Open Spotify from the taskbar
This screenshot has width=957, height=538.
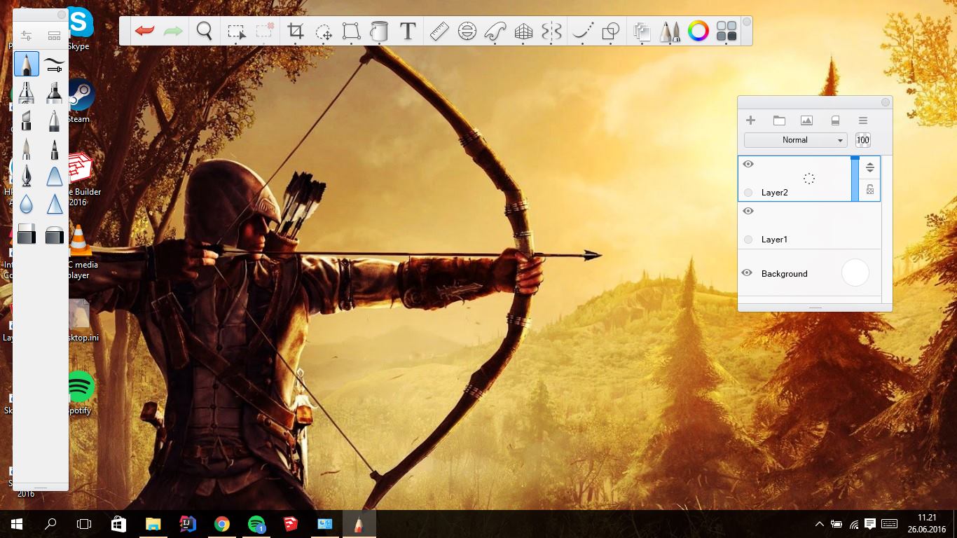pyautogui.click(x=256, y=523)
